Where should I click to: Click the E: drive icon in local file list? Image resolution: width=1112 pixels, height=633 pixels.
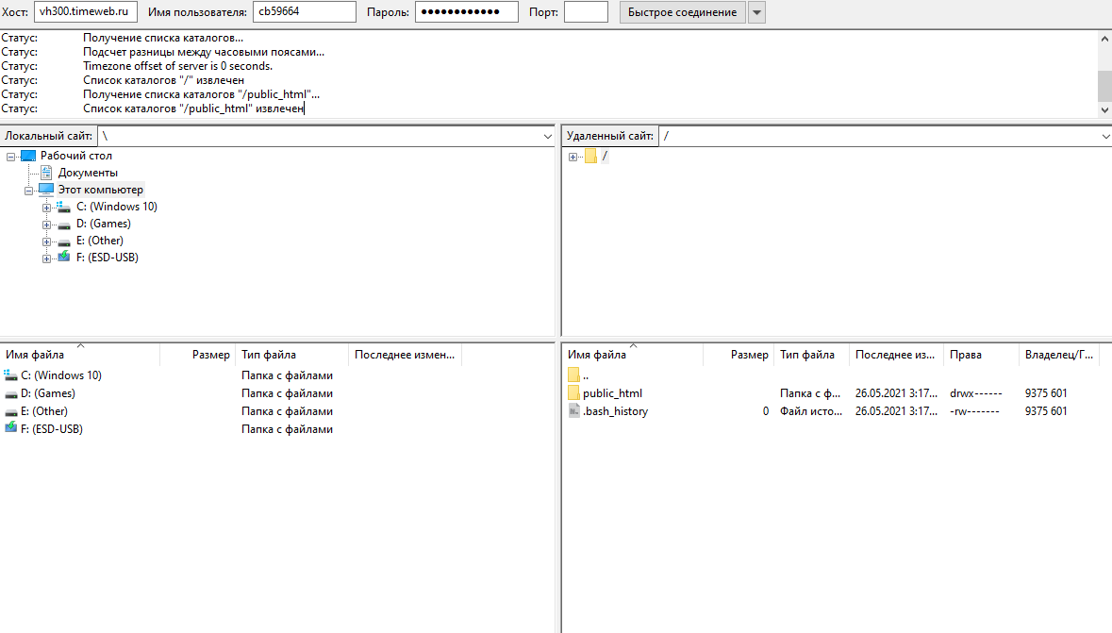10,411
